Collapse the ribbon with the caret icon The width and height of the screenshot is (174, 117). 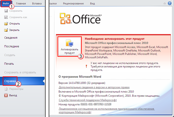(165, 4)
